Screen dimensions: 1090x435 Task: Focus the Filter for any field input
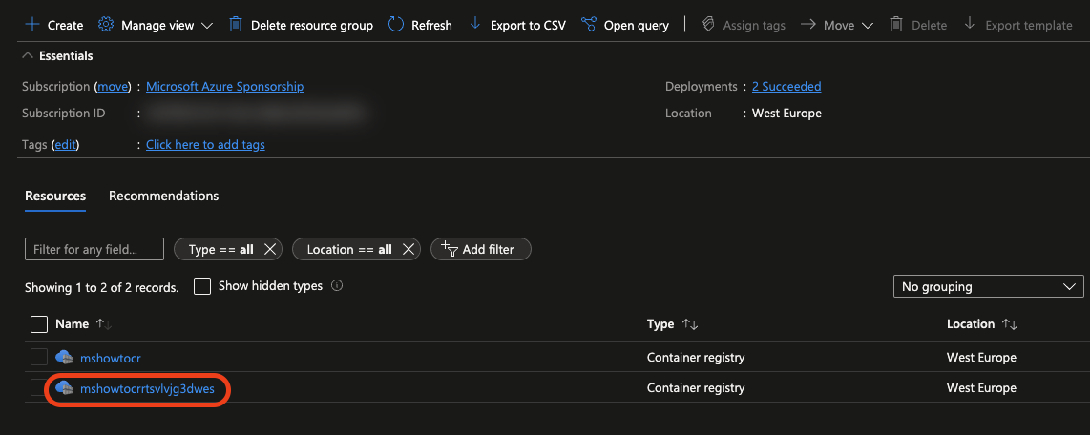(x=94, y=250)
